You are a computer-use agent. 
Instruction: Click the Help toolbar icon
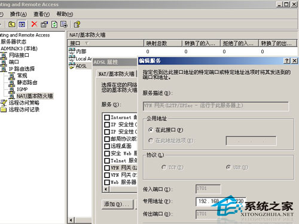click(77, 24)
